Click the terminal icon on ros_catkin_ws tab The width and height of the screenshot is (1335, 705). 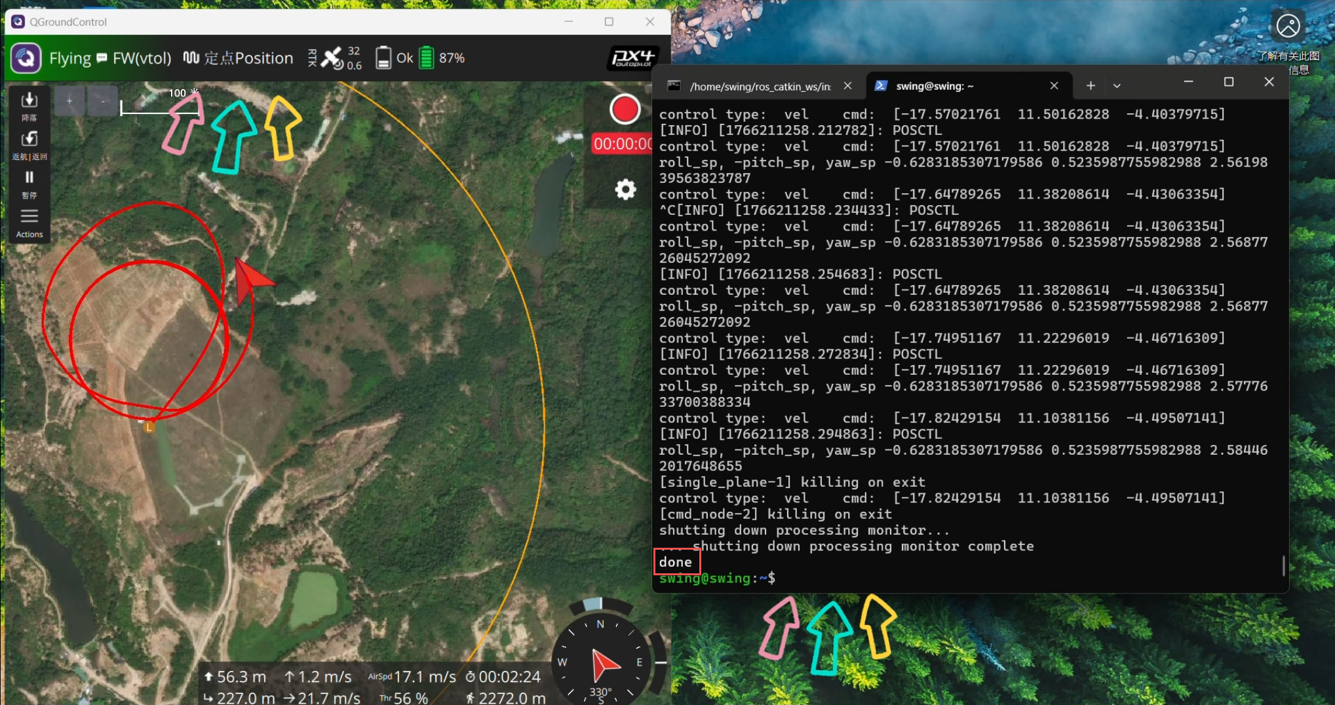[x=674, y=86]
